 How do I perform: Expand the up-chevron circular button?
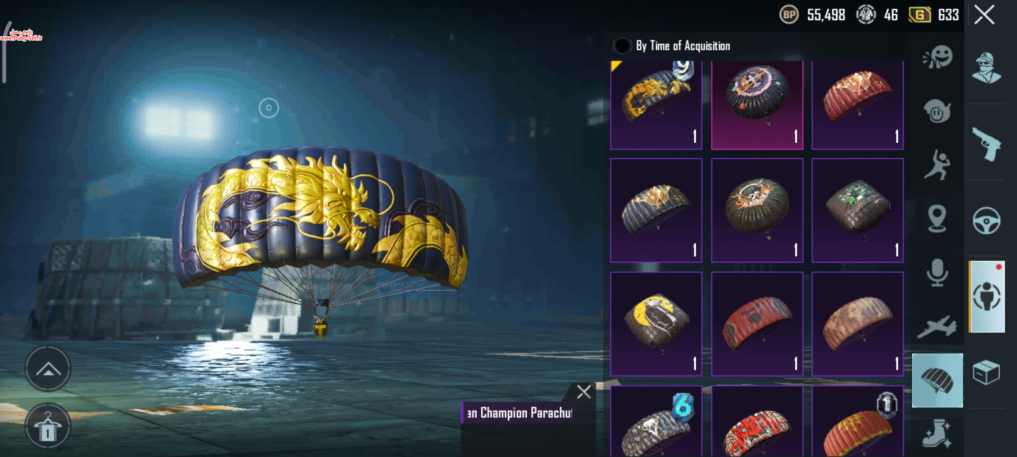coord(48,369)
